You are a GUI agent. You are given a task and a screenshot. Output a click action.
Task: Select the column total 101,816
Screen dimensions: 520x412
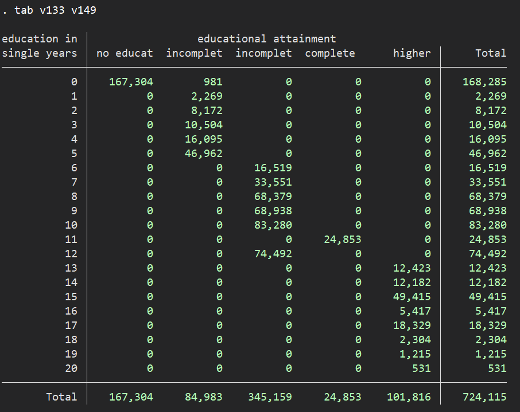(408, 397)
